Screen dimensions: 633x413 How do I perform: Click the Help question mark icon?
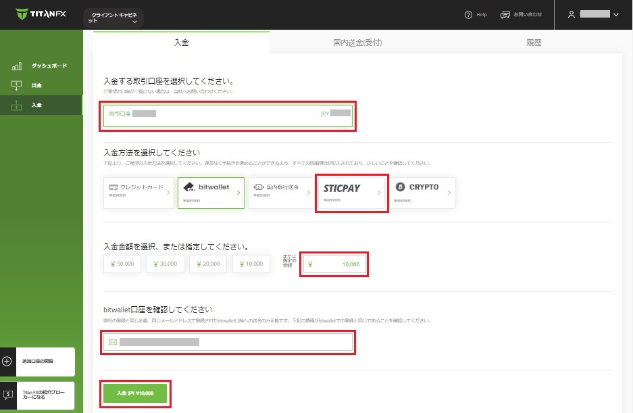[468, 15]
